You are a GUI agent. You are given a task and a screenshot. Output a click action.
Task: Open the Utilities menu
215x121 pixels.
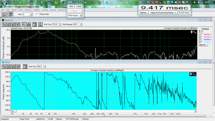tap(37, 10)
